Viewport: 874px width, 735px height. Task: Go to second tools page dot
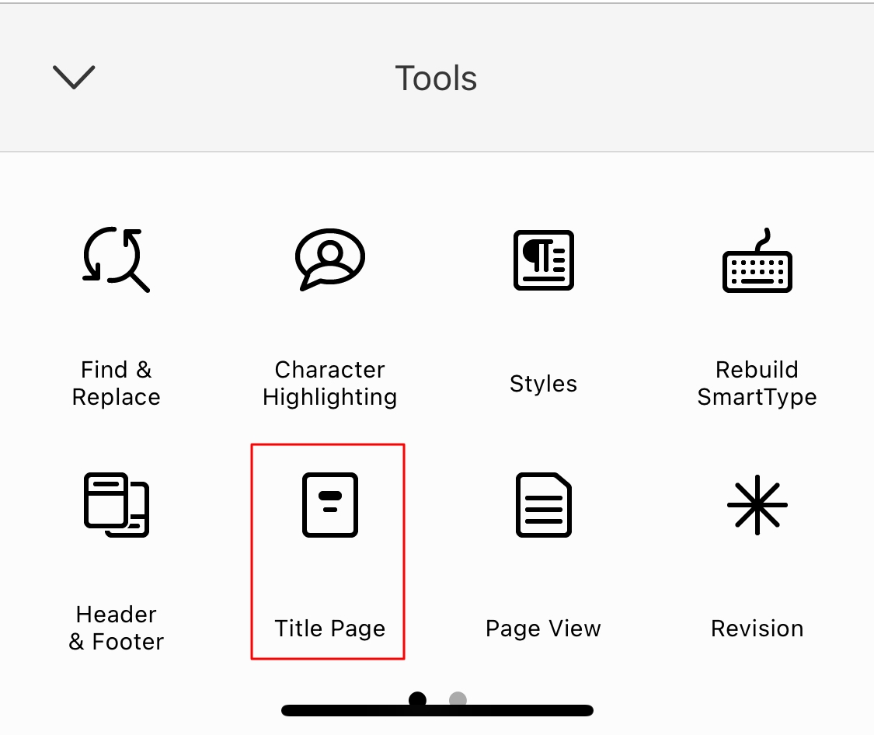click(x=458, y=699)
